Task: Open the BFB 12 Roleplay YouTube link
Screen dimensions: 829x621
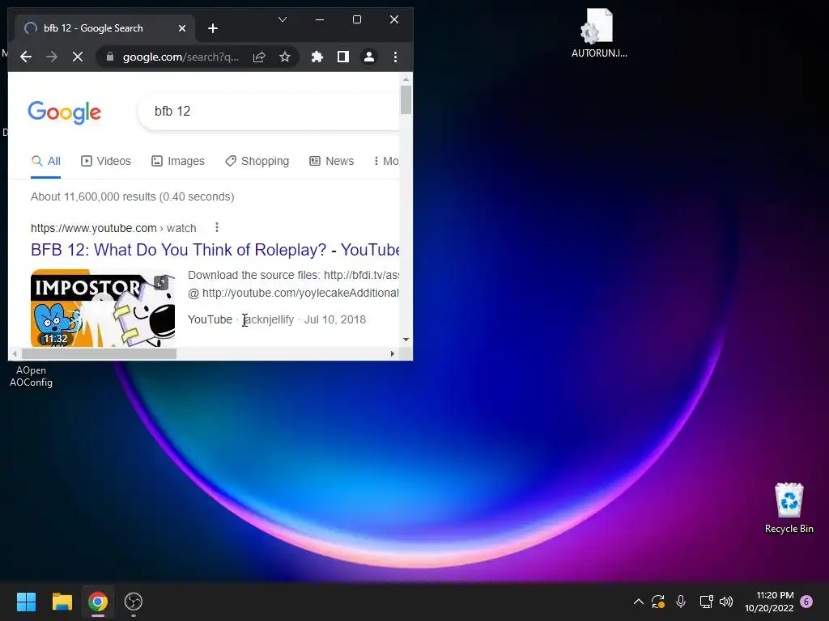Action: point(215,249)
